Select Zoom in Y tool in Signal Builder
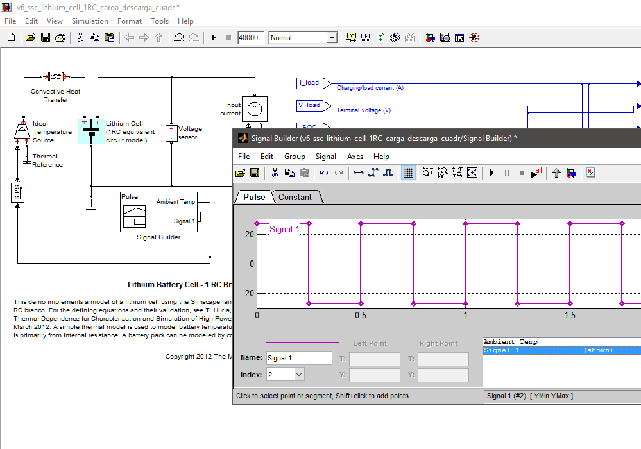The width and height of the screenshot is (641, 449). [x=442, y=173]
